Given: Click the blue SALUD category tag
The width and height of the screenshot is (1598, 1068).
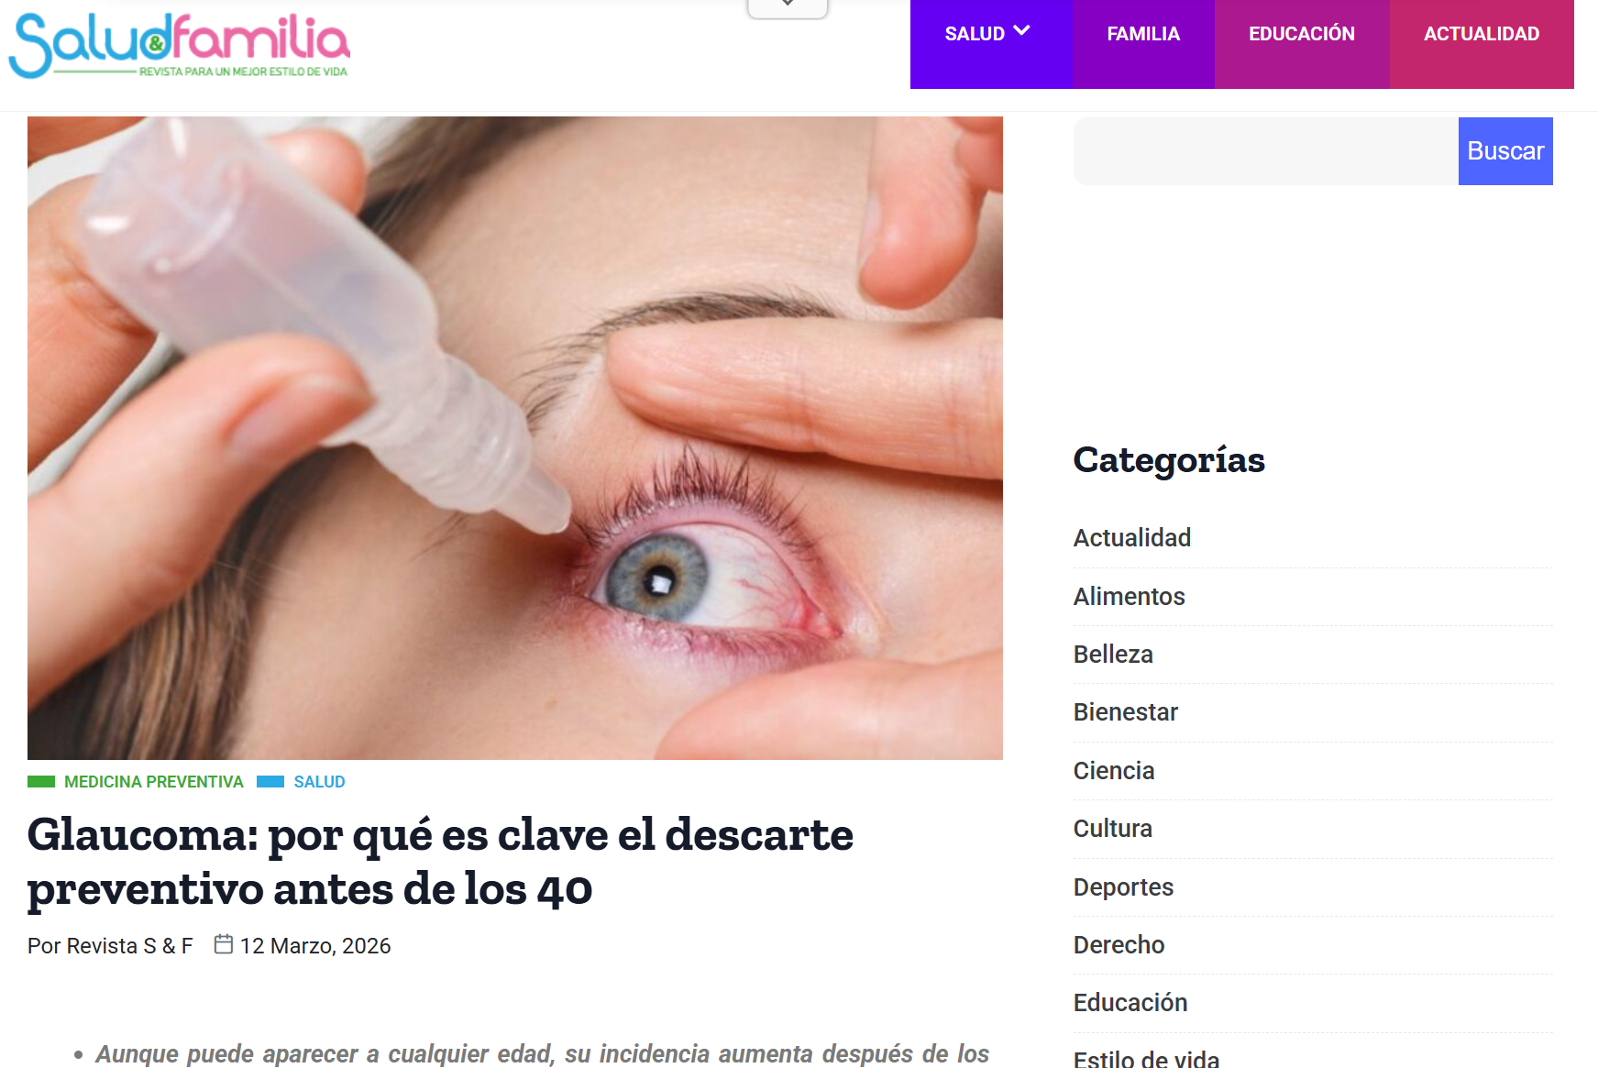Looking at the screenshot, I should (319, 782).
